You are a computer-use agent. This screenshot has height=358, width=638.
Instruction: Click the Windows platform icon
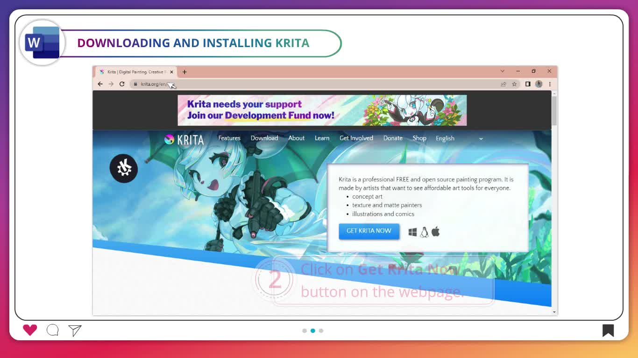tap(412, 232)
